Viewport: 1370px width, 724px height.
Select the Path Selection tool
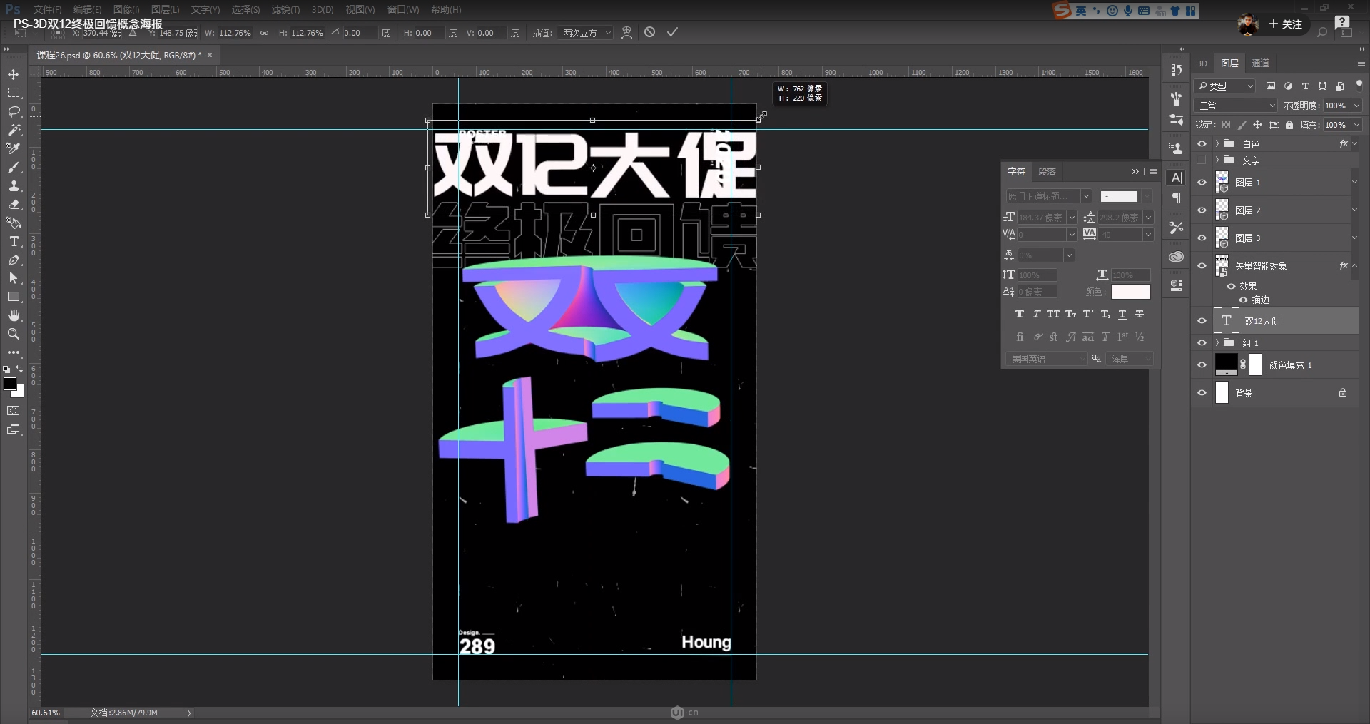click(x=14, y=278)
